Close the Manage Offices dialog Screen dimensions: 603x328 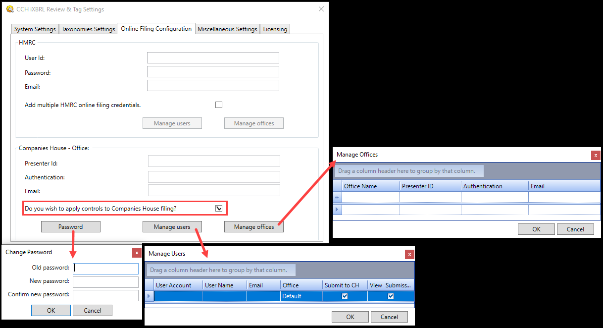[596, 155]
